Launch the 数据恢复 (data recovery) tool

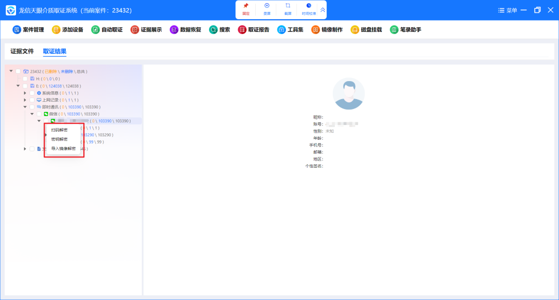point(185,30)
